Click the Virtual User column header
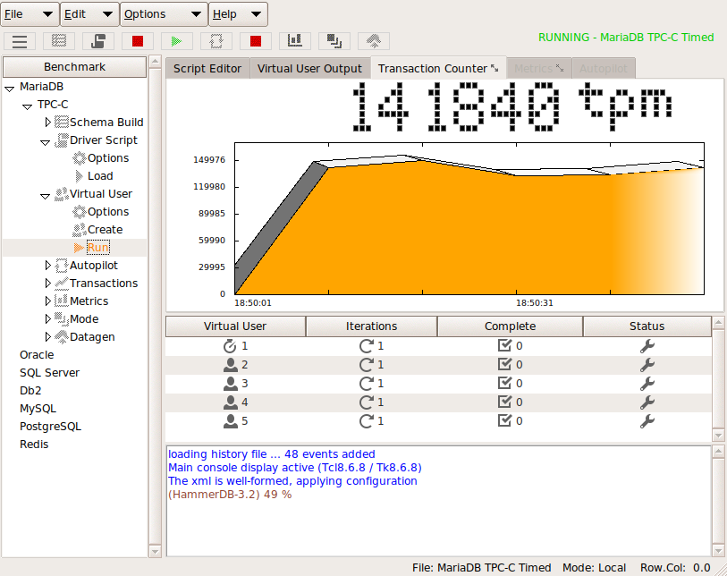 click(x=235, y=326)
